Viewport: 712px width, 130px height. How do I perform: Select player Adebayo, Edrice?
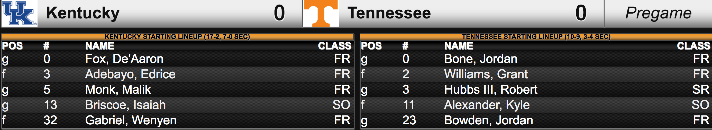pyautogui.click(x=130, y=74)
